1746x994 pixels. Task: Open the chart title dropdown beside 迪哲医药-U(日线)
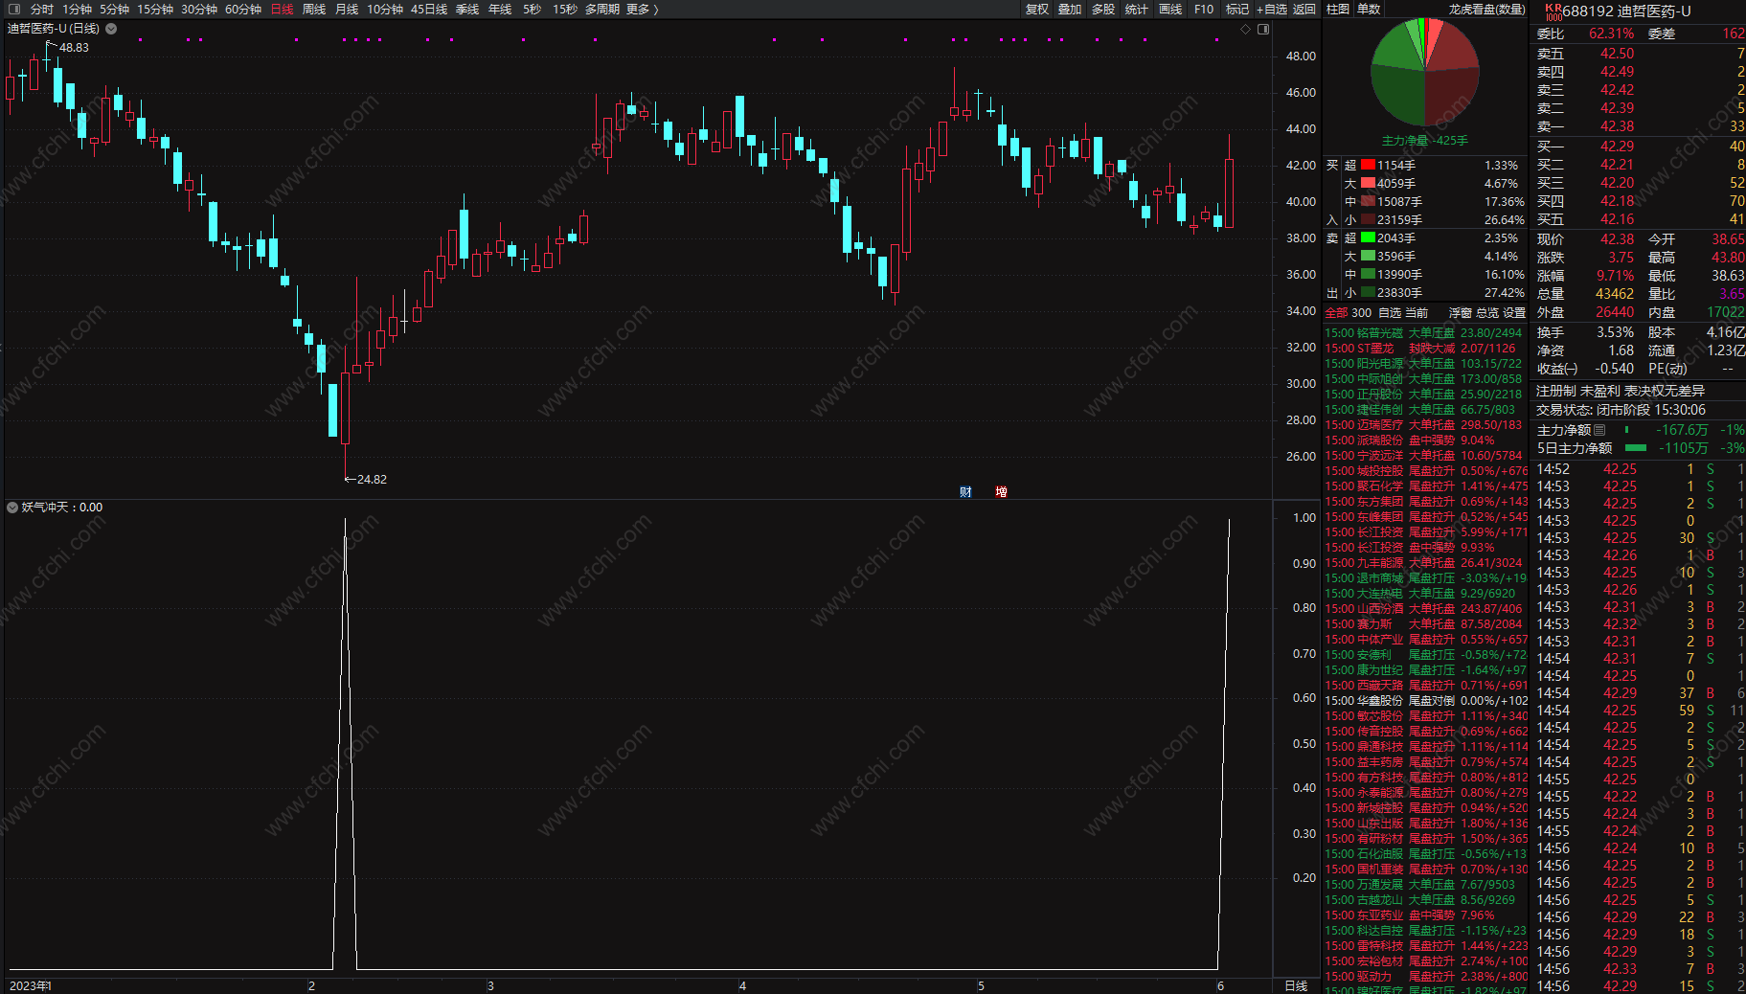[x=111, y=29]
